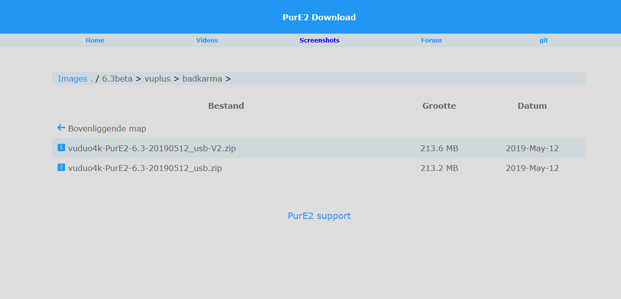Open the 6.3beta breadcrumb folder
The image size is (621, 299).
(x=117, y=79)
